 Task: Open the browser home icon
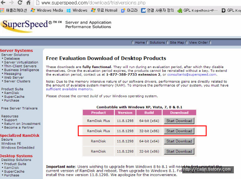click(x=28, y=2)
